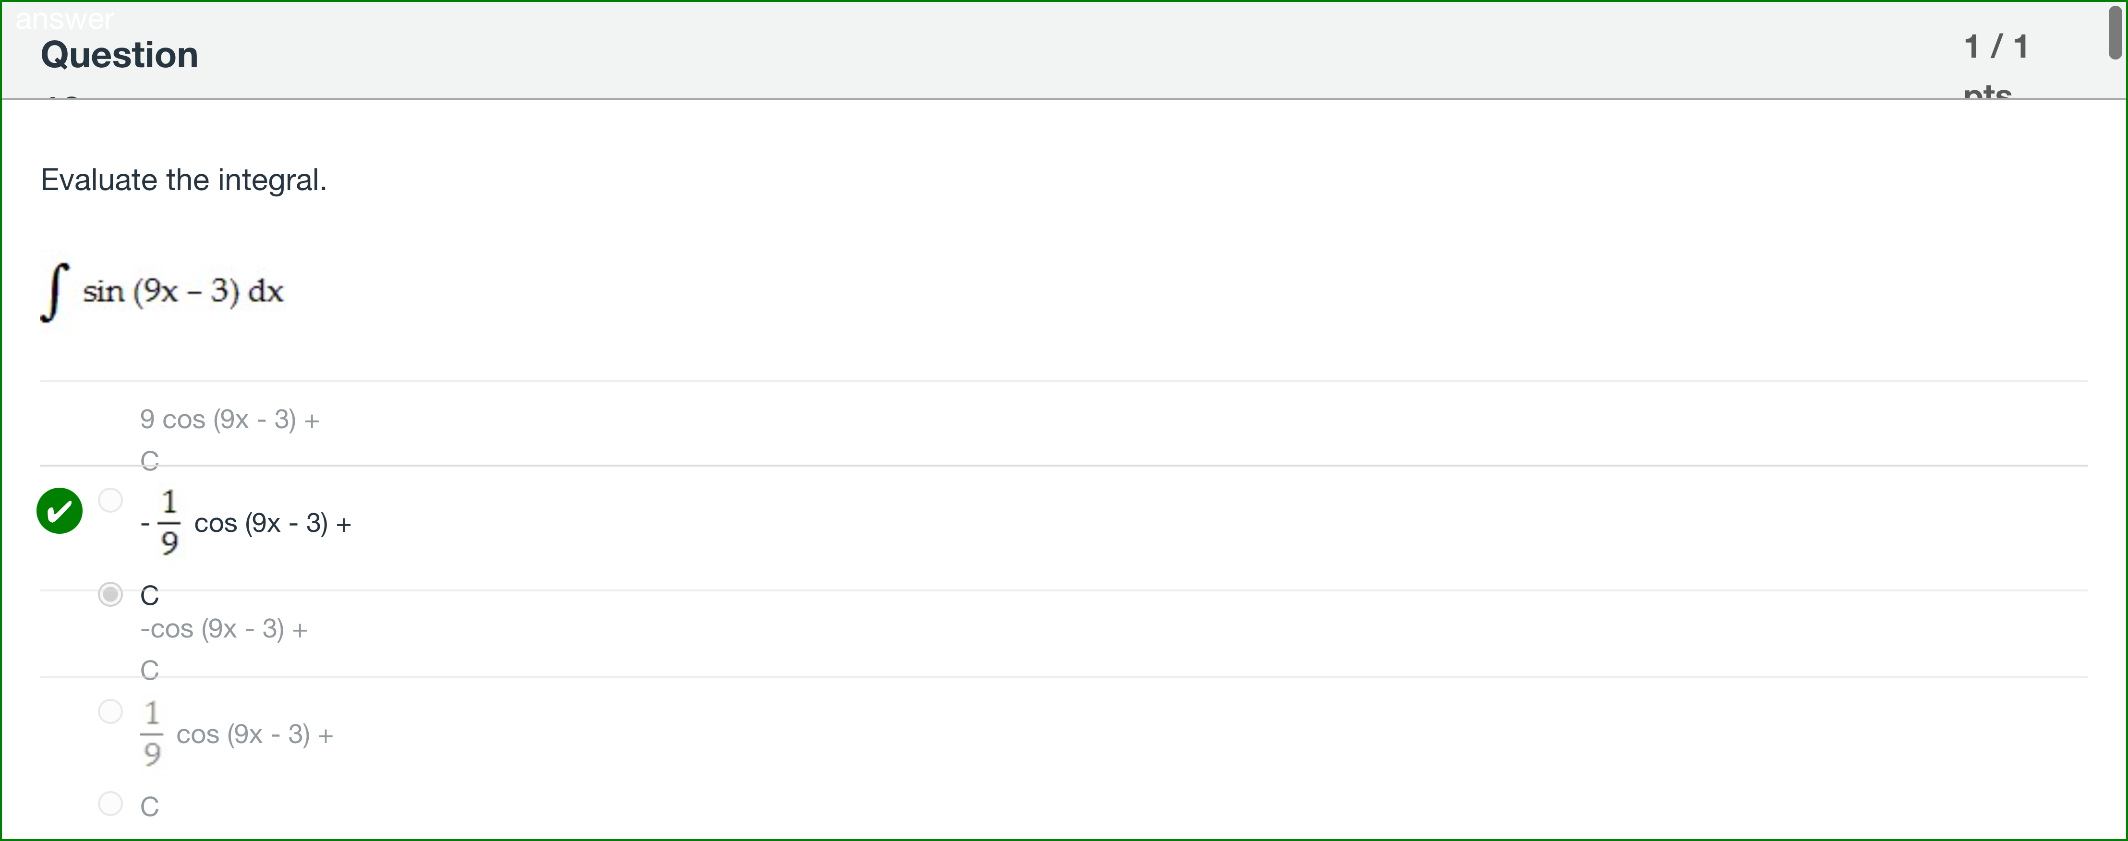This screenshot has height=841, width=2128.
Task: Select the empty radio beside the negative one-ninth fraction
Action: 110,500
